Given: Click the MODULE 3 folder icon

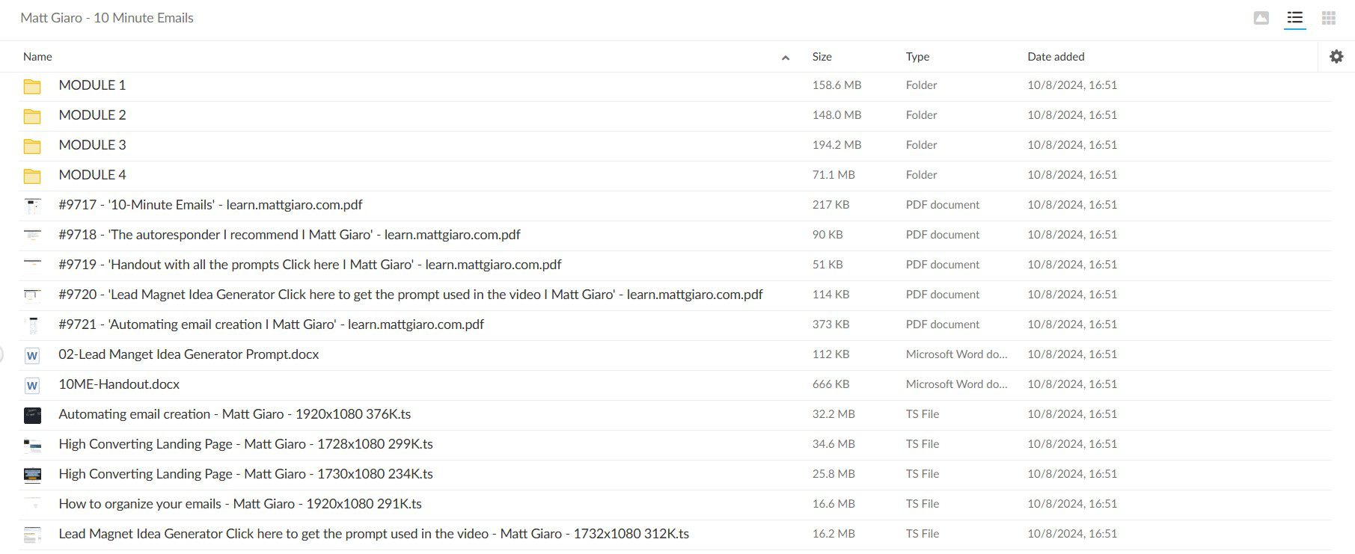Looking at the screenshot, I should (32, 146).
